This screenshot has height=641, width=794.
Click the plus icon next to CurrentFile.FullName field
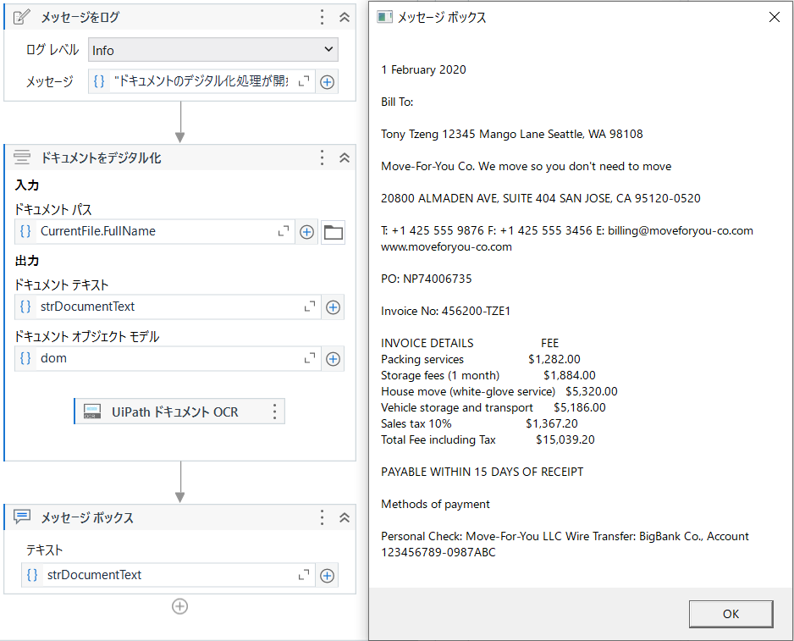(x=306, y=231)
